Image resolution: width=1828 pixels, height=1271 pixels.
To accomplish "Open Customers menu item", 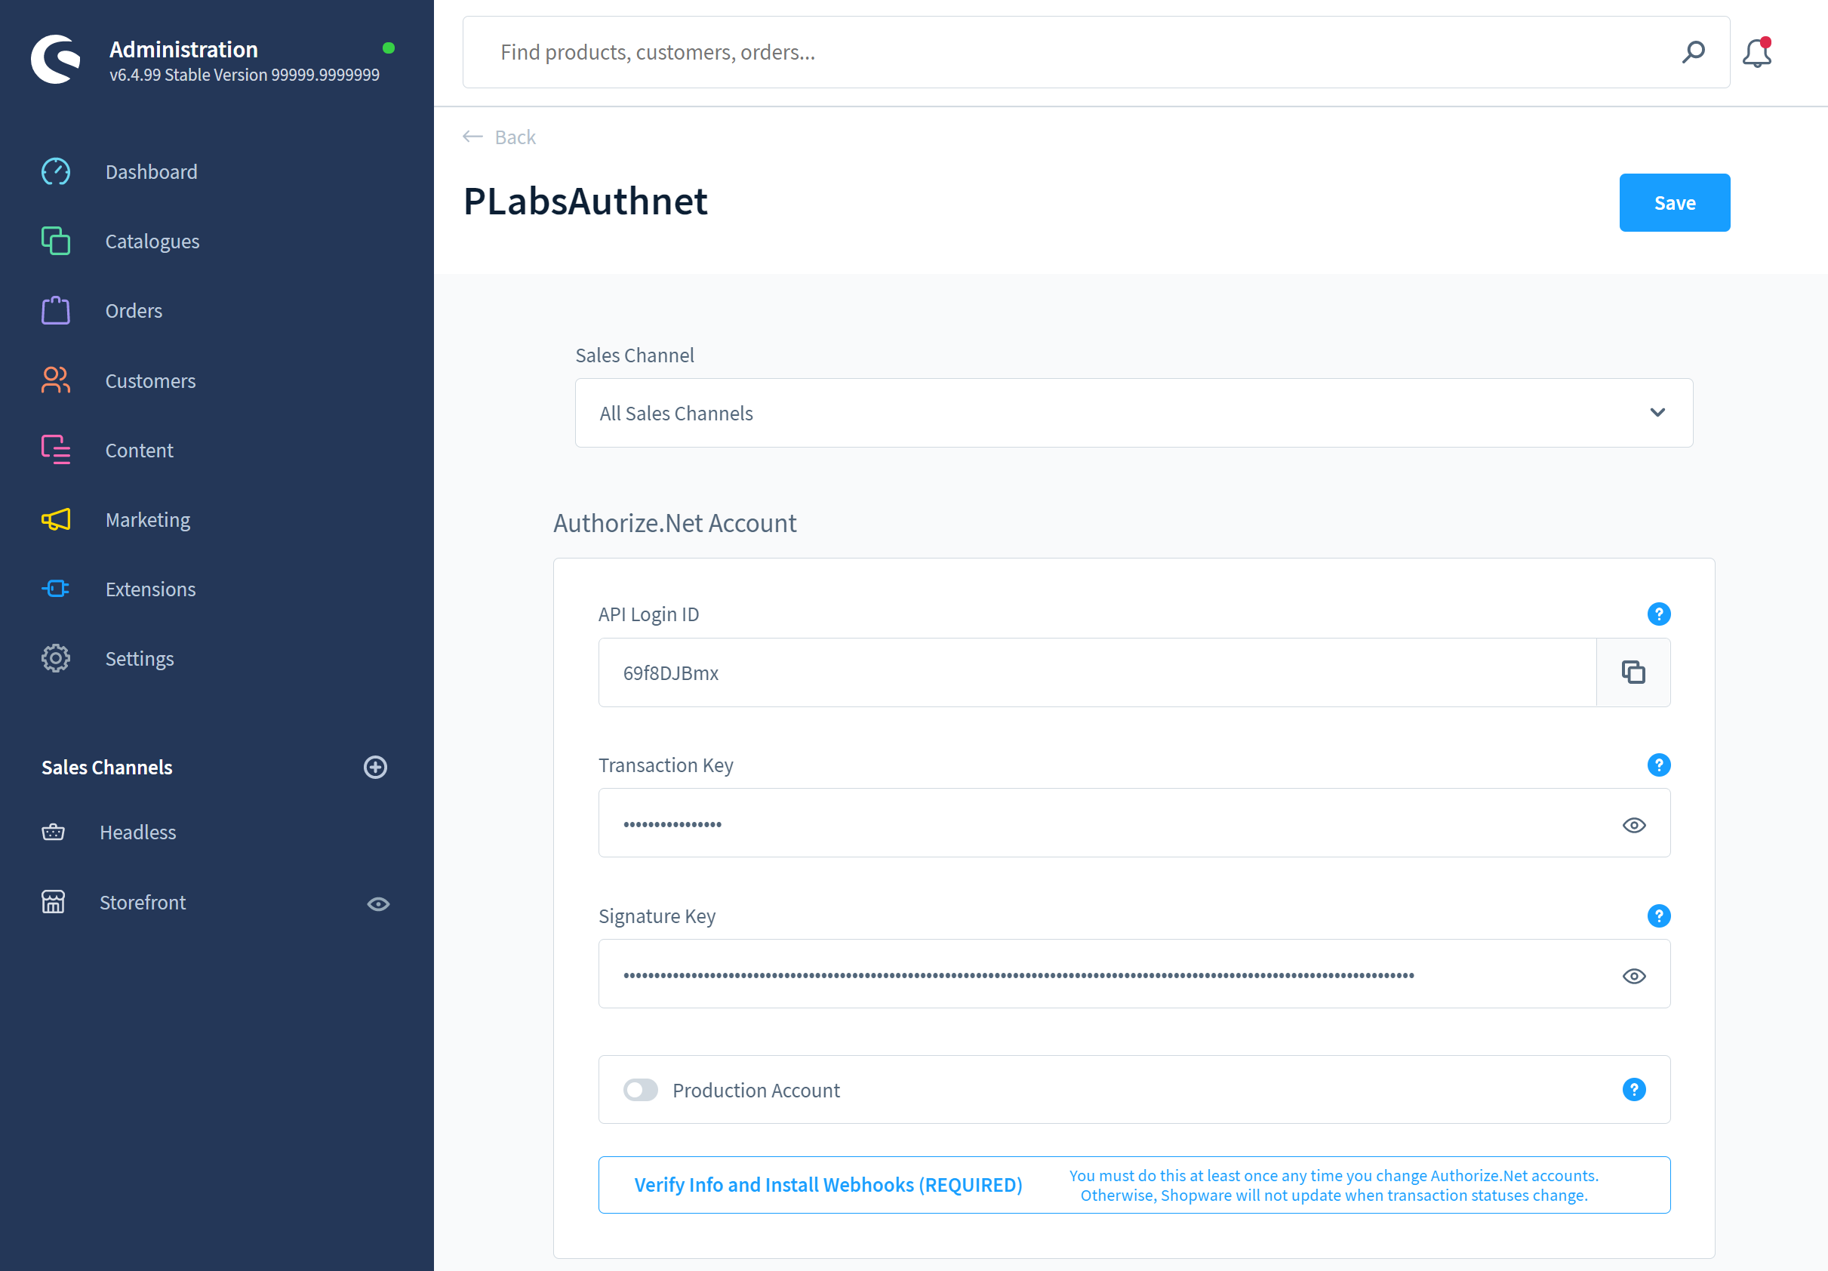I will pos(150,380).
